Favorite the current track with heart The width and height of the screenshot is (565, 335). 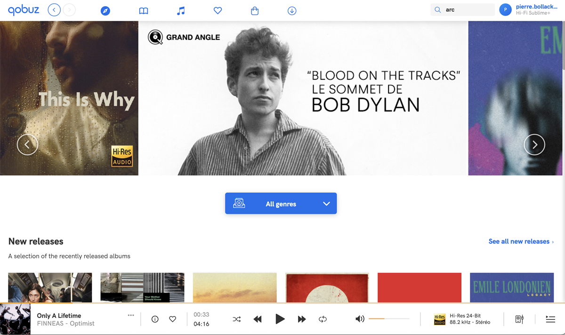point(173,319)
